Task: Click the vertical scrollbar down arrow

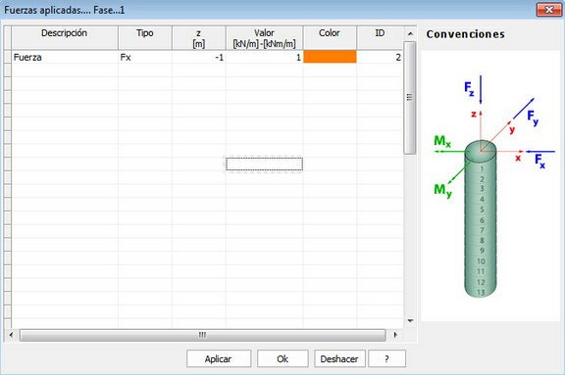Action: [410, 321]
